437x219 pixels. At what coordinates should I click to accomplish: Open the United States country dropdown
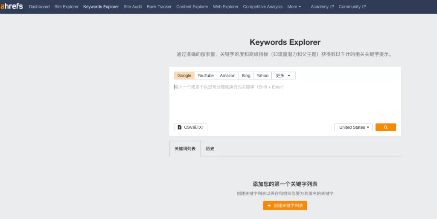tap(353, 127)
